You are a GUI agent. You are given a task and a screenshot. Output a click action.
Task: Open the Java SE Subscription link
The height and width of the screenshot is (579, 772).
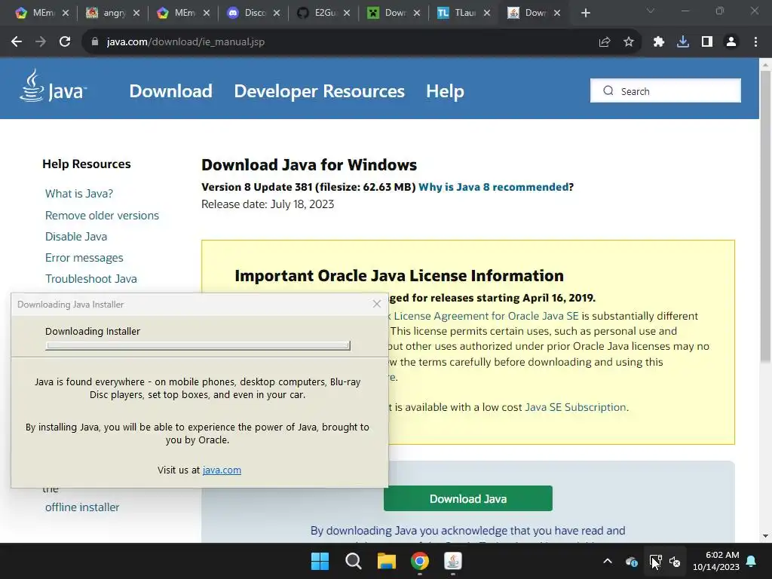(x=575, y=407)
